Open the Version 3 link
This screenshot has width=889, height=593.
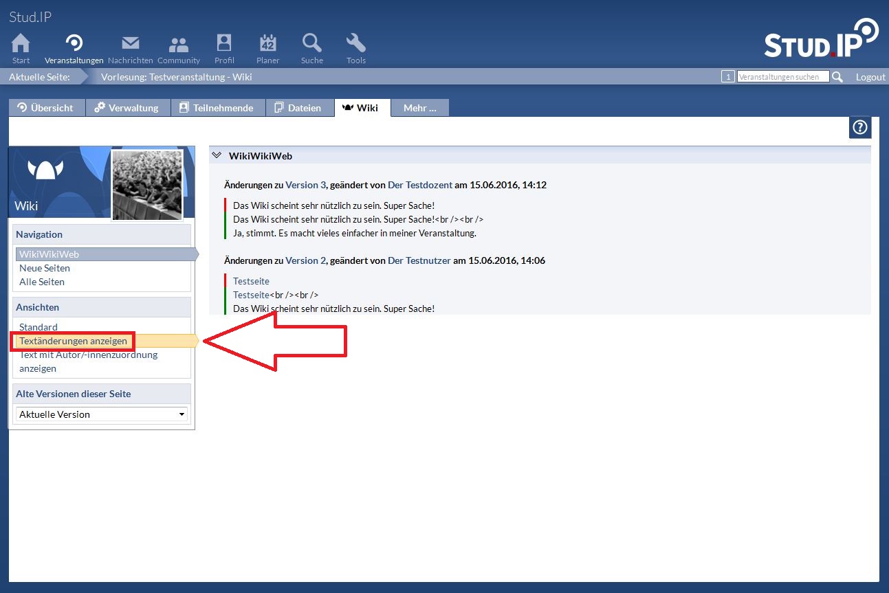click(x=305, y=185)
